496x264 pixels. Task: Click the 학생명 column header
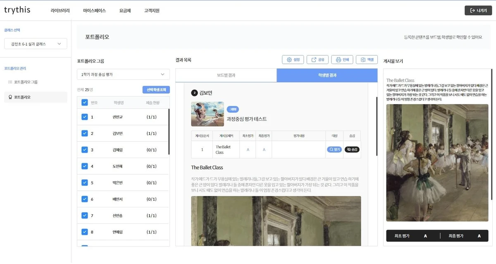tap(119, 103)
